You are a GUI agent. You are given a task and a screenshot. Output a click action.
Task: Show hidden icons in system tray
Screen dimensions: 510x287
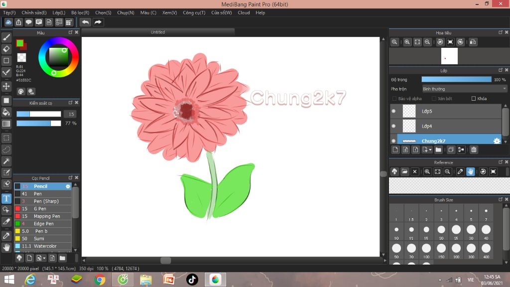click(x=440, y=280)
